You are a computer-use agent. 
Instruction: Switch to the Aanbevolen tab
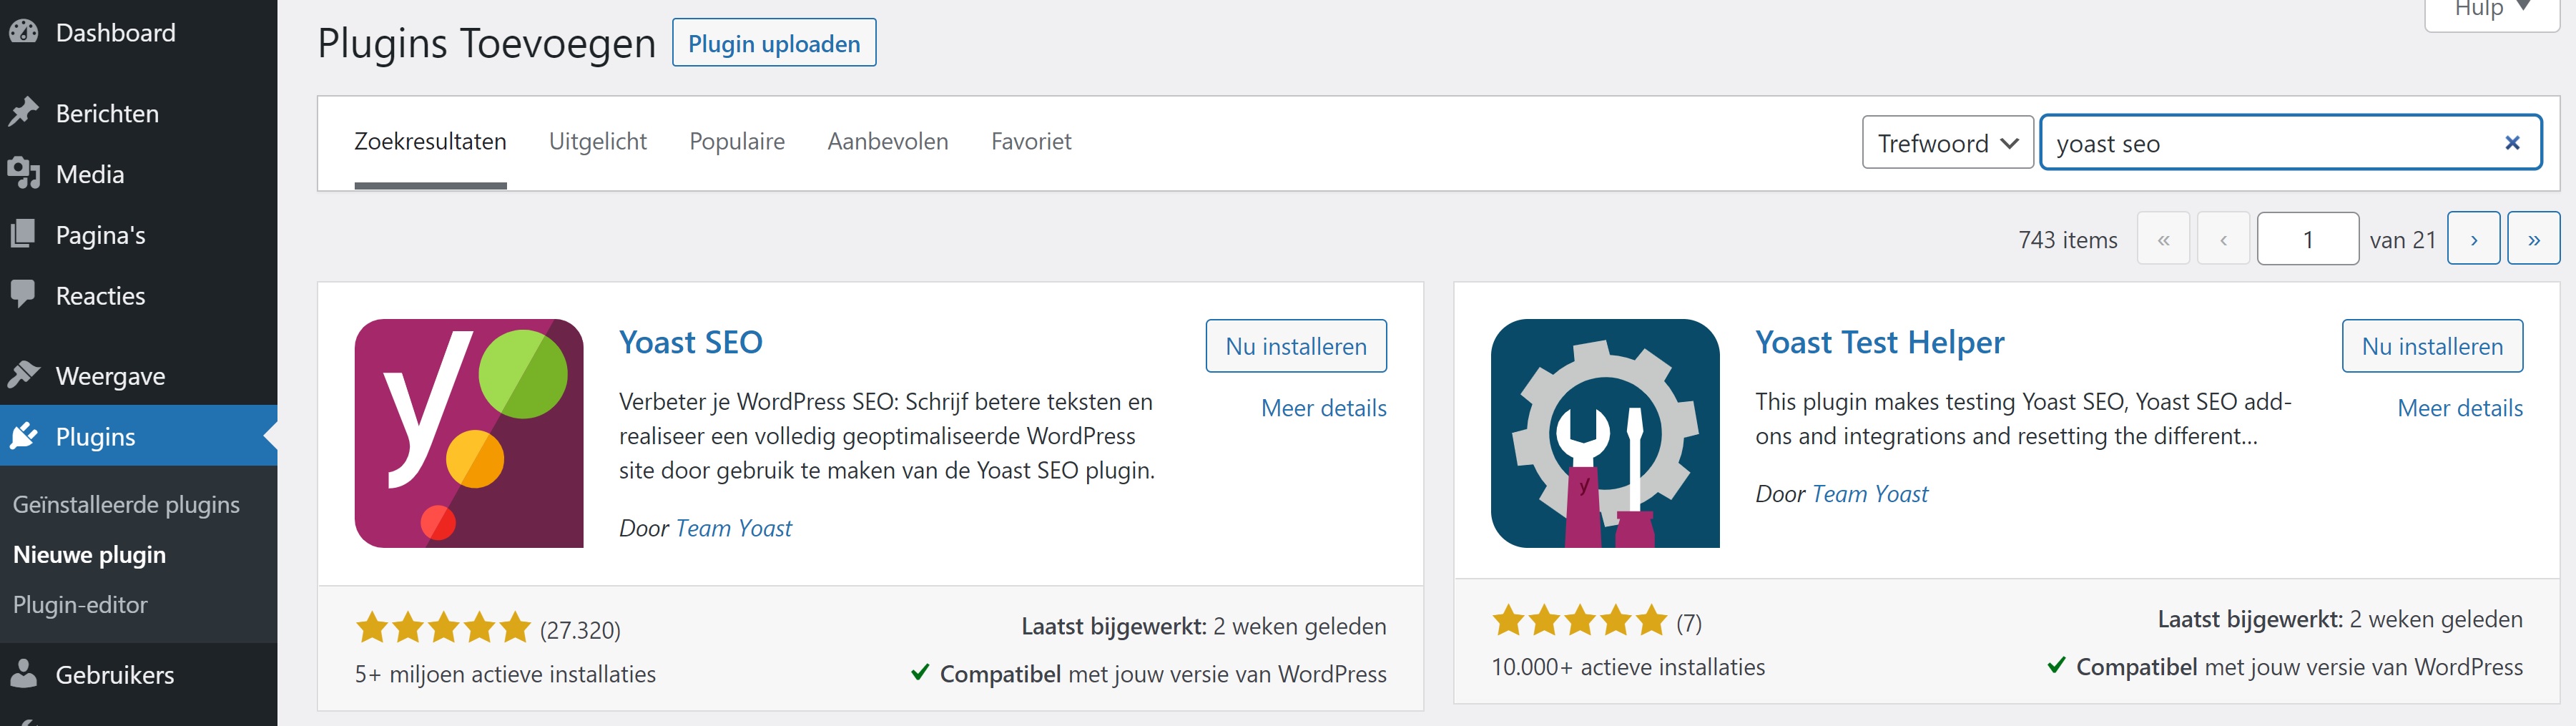[888, 141]
